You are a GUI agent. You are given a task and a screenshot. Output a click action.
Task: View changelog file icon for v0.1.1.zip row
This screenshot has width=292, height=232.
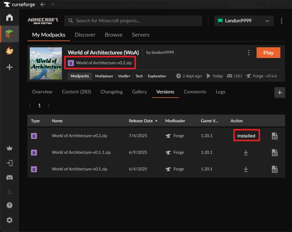[275, 153]
